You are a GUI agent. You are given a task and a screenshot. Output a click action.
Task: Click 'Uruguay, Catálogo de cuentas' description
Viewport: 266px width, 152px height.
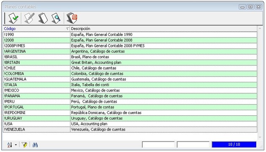97,118
